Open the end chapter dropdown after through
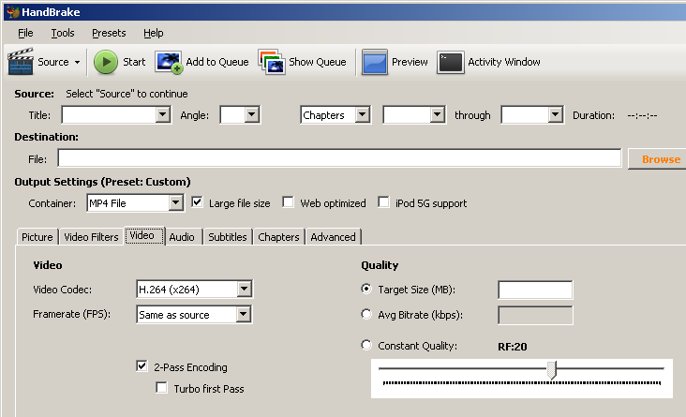This screenshot has width=686, height=417. (532, 115)
